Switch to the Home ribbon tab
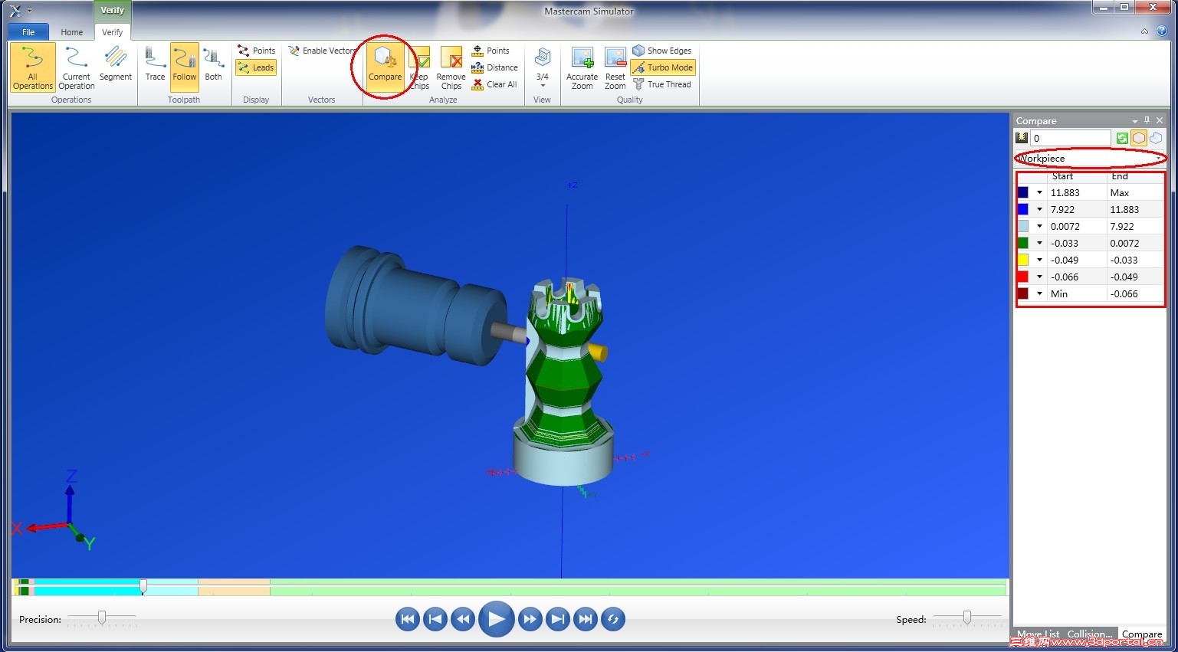1178x652 pixels. [x=72, y=32]
